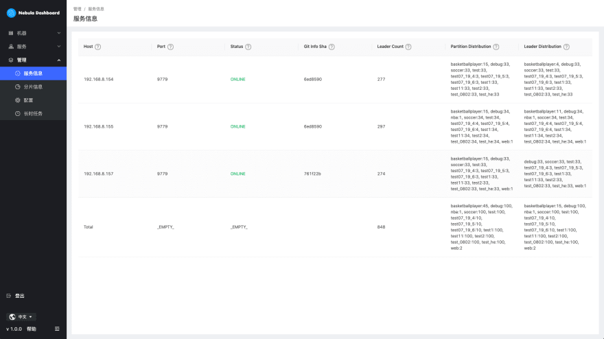Open the 长时任务 menu page
Viewport: 604px width, 339px height.
(x=33, y=114)
